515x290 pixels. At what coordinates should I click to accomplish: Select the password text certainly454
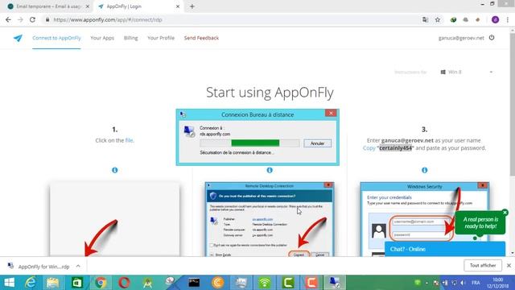(395, 148)
